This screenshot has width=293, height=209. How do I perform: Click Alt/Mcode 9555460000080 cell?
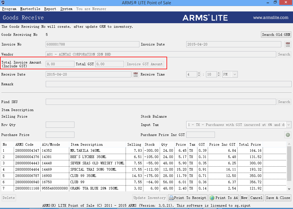tap(55, 188)
